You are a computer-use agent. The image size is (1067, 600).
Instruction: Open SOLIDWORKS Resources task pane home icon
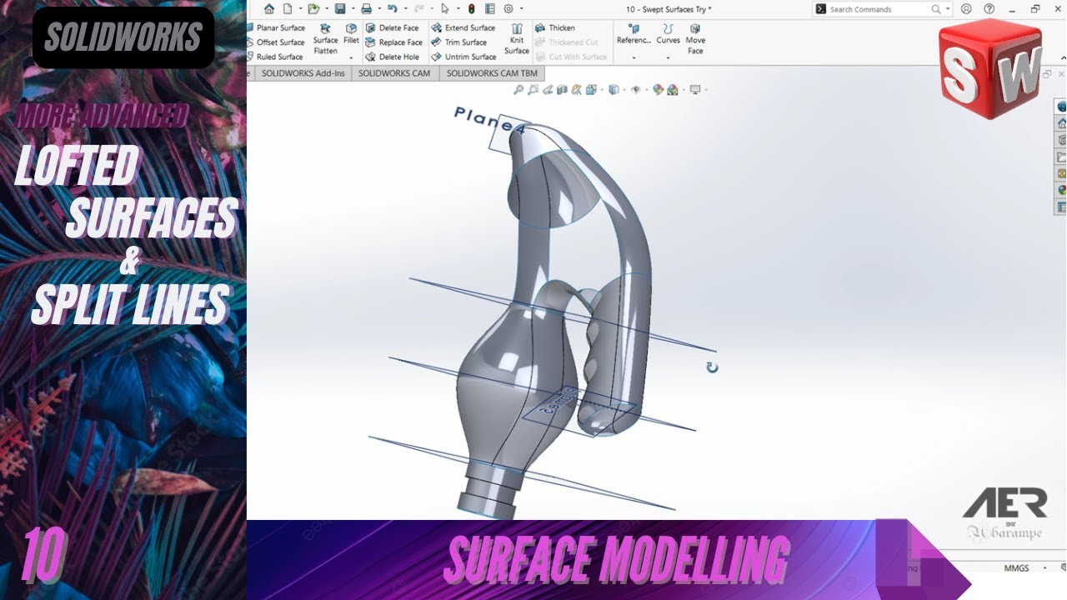coord(1062,123)
